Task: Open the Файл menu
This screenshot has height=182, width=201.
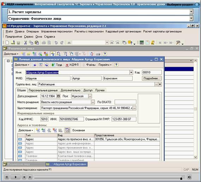Action: click(9, 31)
